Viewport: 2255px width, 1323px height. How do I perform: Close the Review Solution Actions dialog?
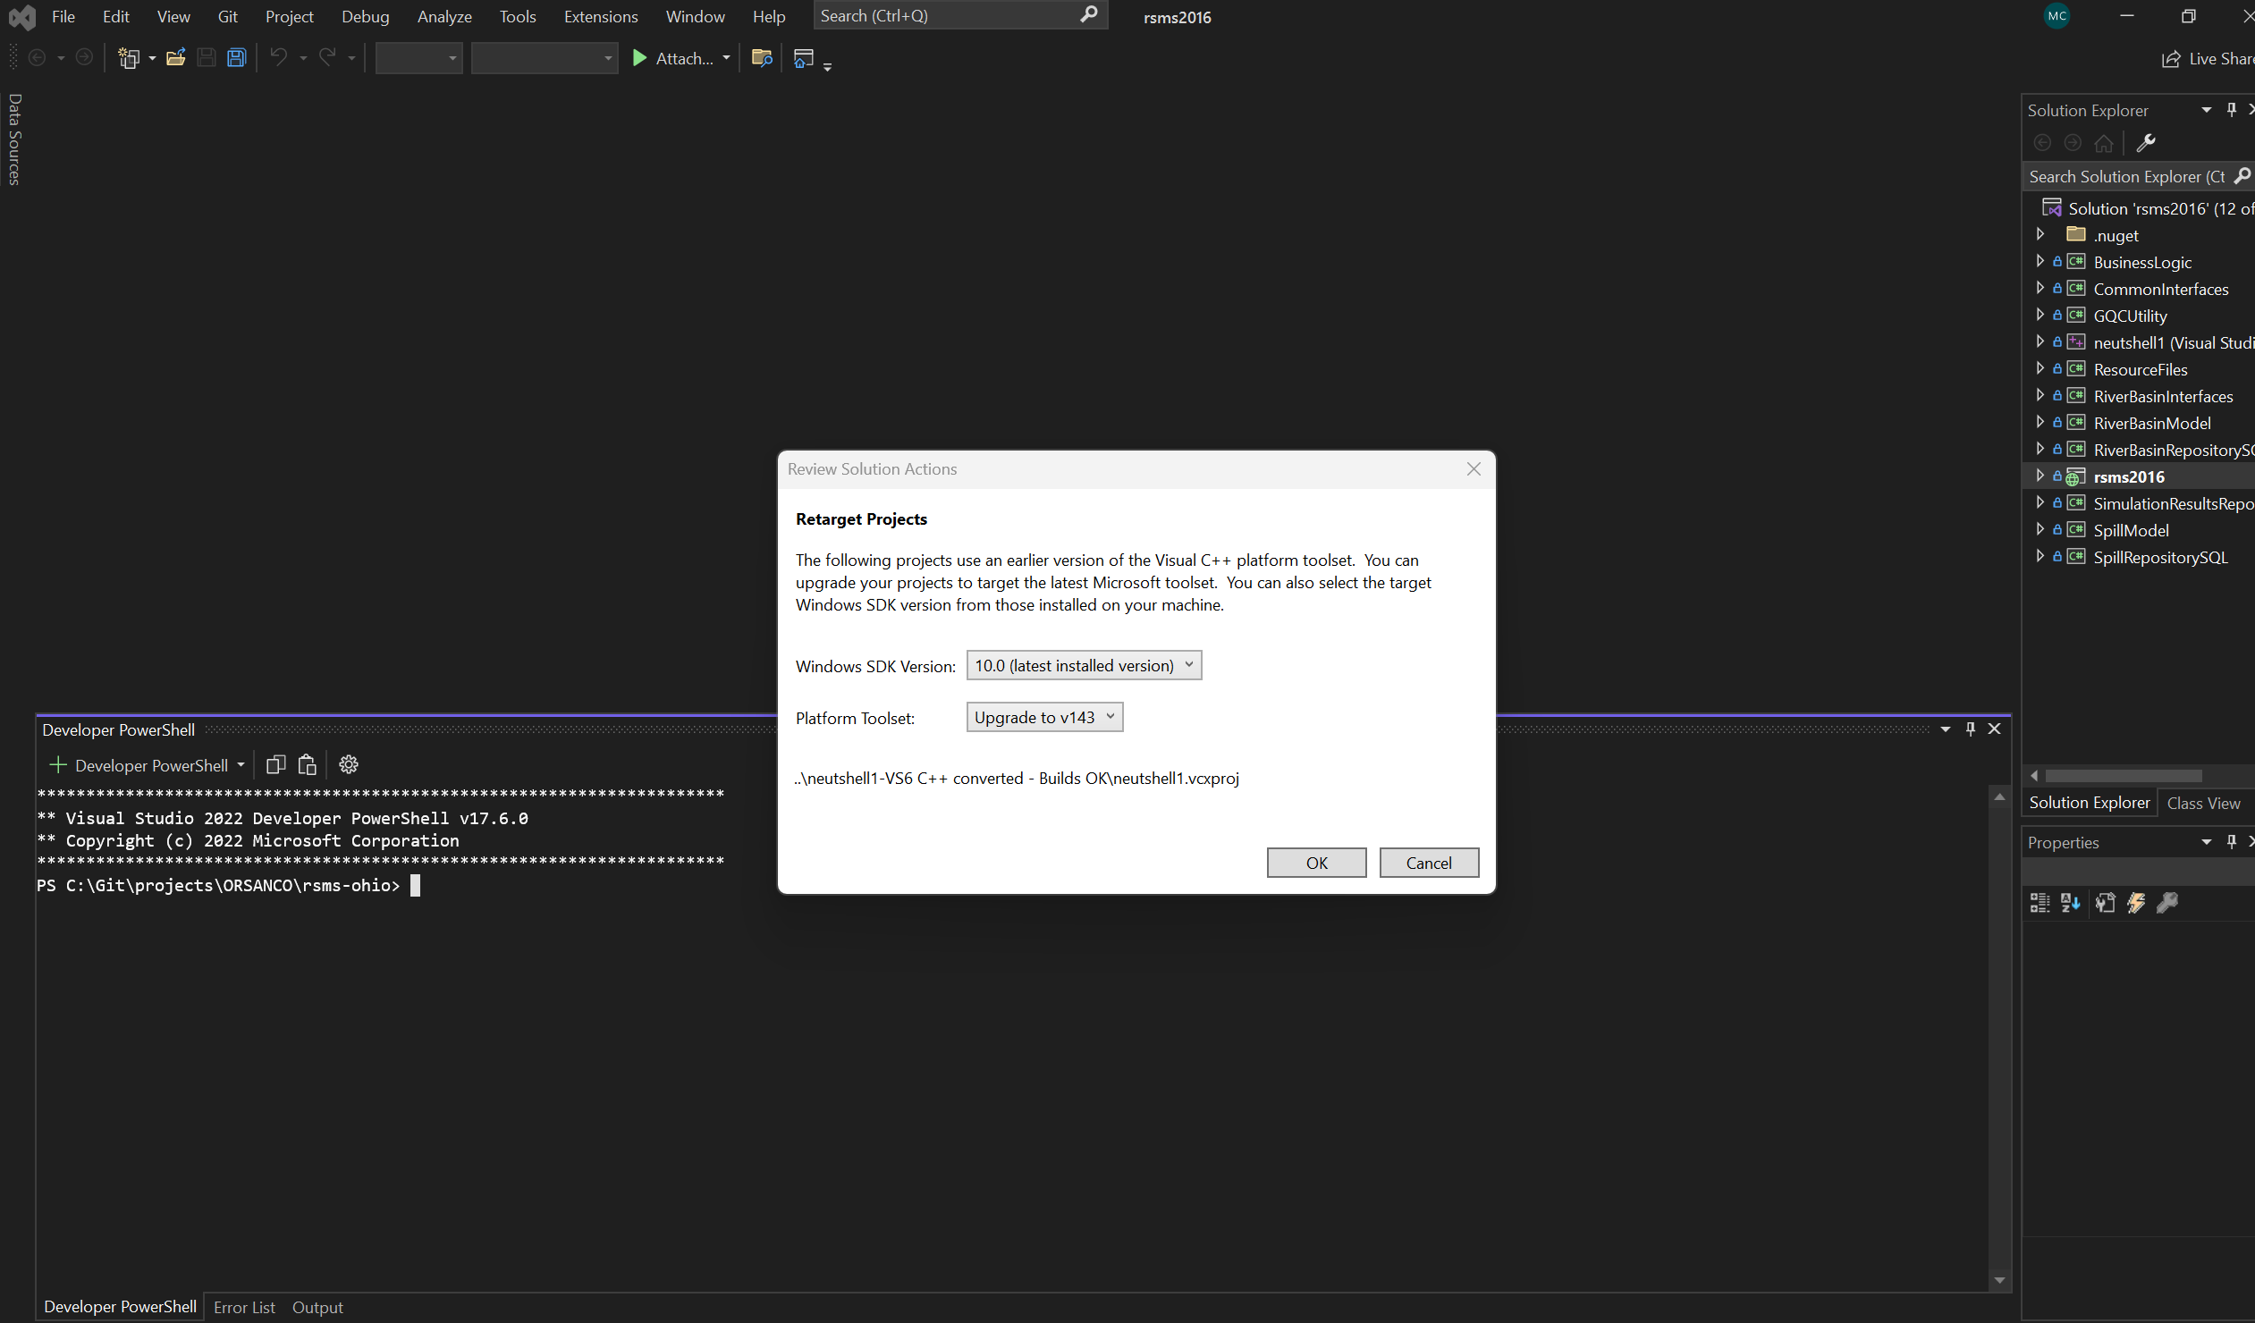(x=1474, y=468)
